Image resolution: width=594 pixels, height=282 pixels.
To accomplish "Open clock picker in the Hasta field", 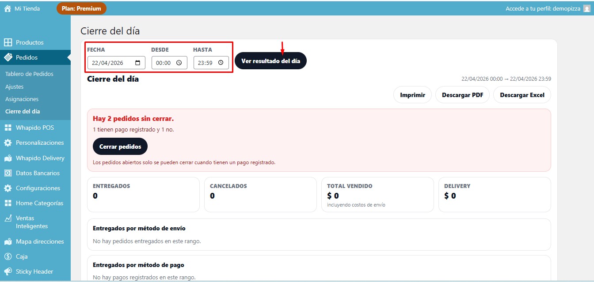I will tap(221, 63).
